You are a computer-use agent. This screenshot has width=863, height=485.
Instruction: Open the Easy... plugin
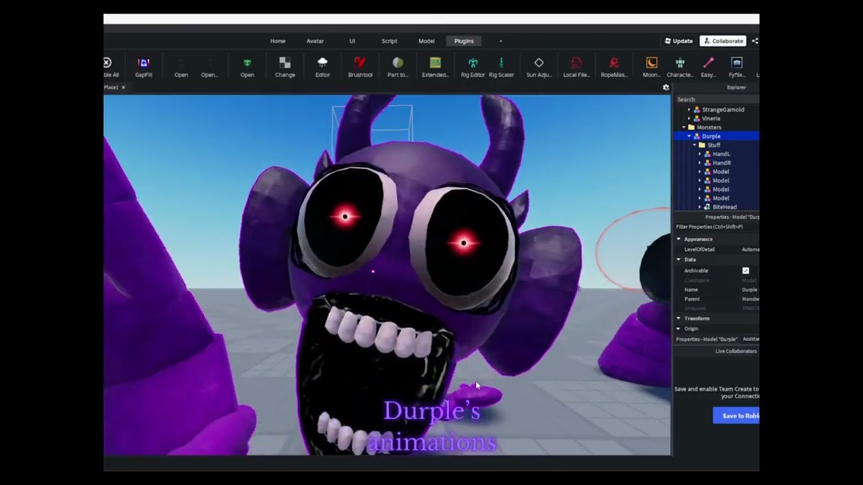pyautogui.click(x=708, y=67)
